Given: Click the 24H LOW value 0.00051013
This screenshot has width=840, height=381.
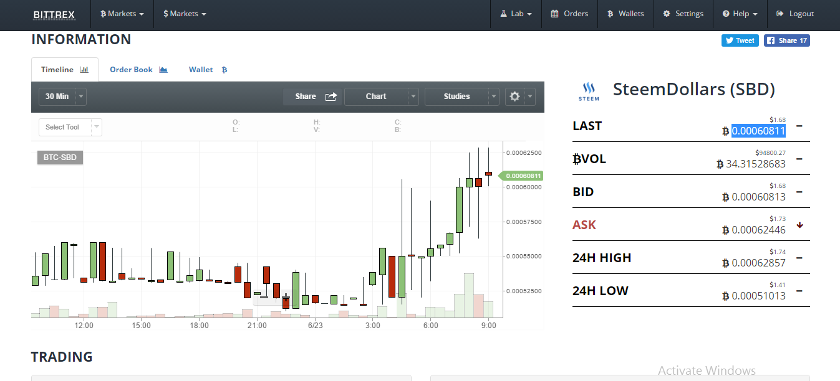Looking at the screenshot, I should (x=758, y=296).
